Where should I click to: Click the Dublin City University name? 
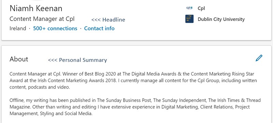pos(221,19)
